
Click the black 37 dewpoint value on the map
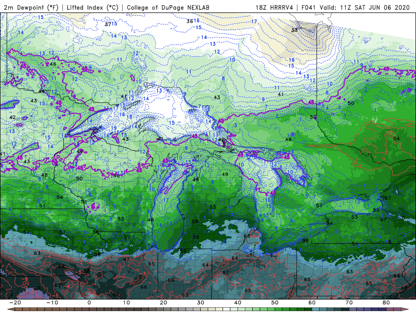click(x=108, y=24)
